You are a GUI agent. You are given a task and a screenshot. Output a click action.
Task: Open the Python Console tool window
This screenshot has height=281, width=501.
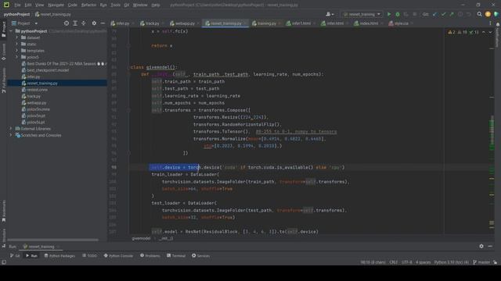(x=118, y=256)
